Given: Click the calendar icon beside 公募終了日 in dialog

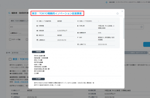Looking at the screenshot, I should pyautogui.click(x=78, y=44).
